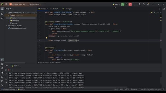This screenshot has width=166, height=93.
Task: Open the schedule_mslu_bot project dropdown
Action: tap(18, 4)
